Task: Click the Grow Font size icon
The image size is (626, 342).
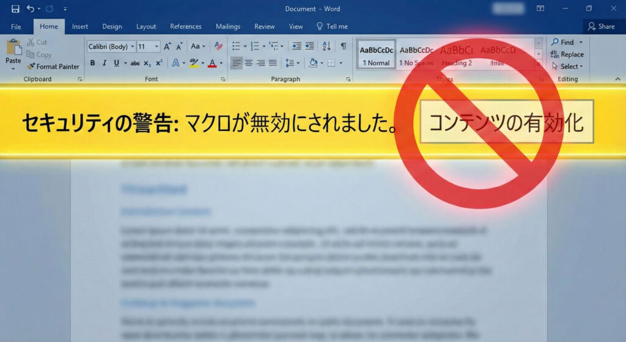Action: [x=168, y=46]
